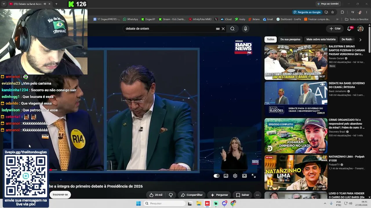Open Google Chrome from the taskbar
The width and height of the screenshot is (371, 208).
(233, 203)
